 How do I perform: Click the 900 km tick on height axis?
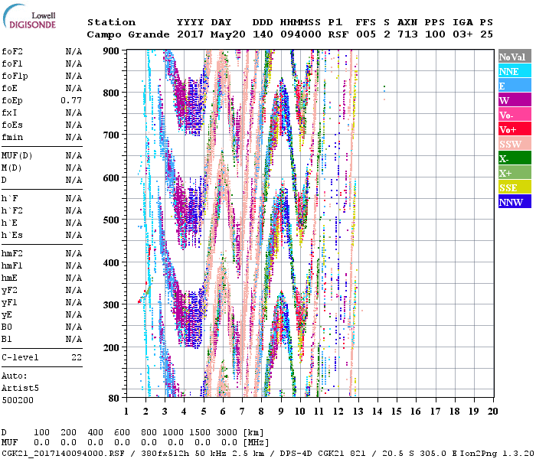coord(112,50)
